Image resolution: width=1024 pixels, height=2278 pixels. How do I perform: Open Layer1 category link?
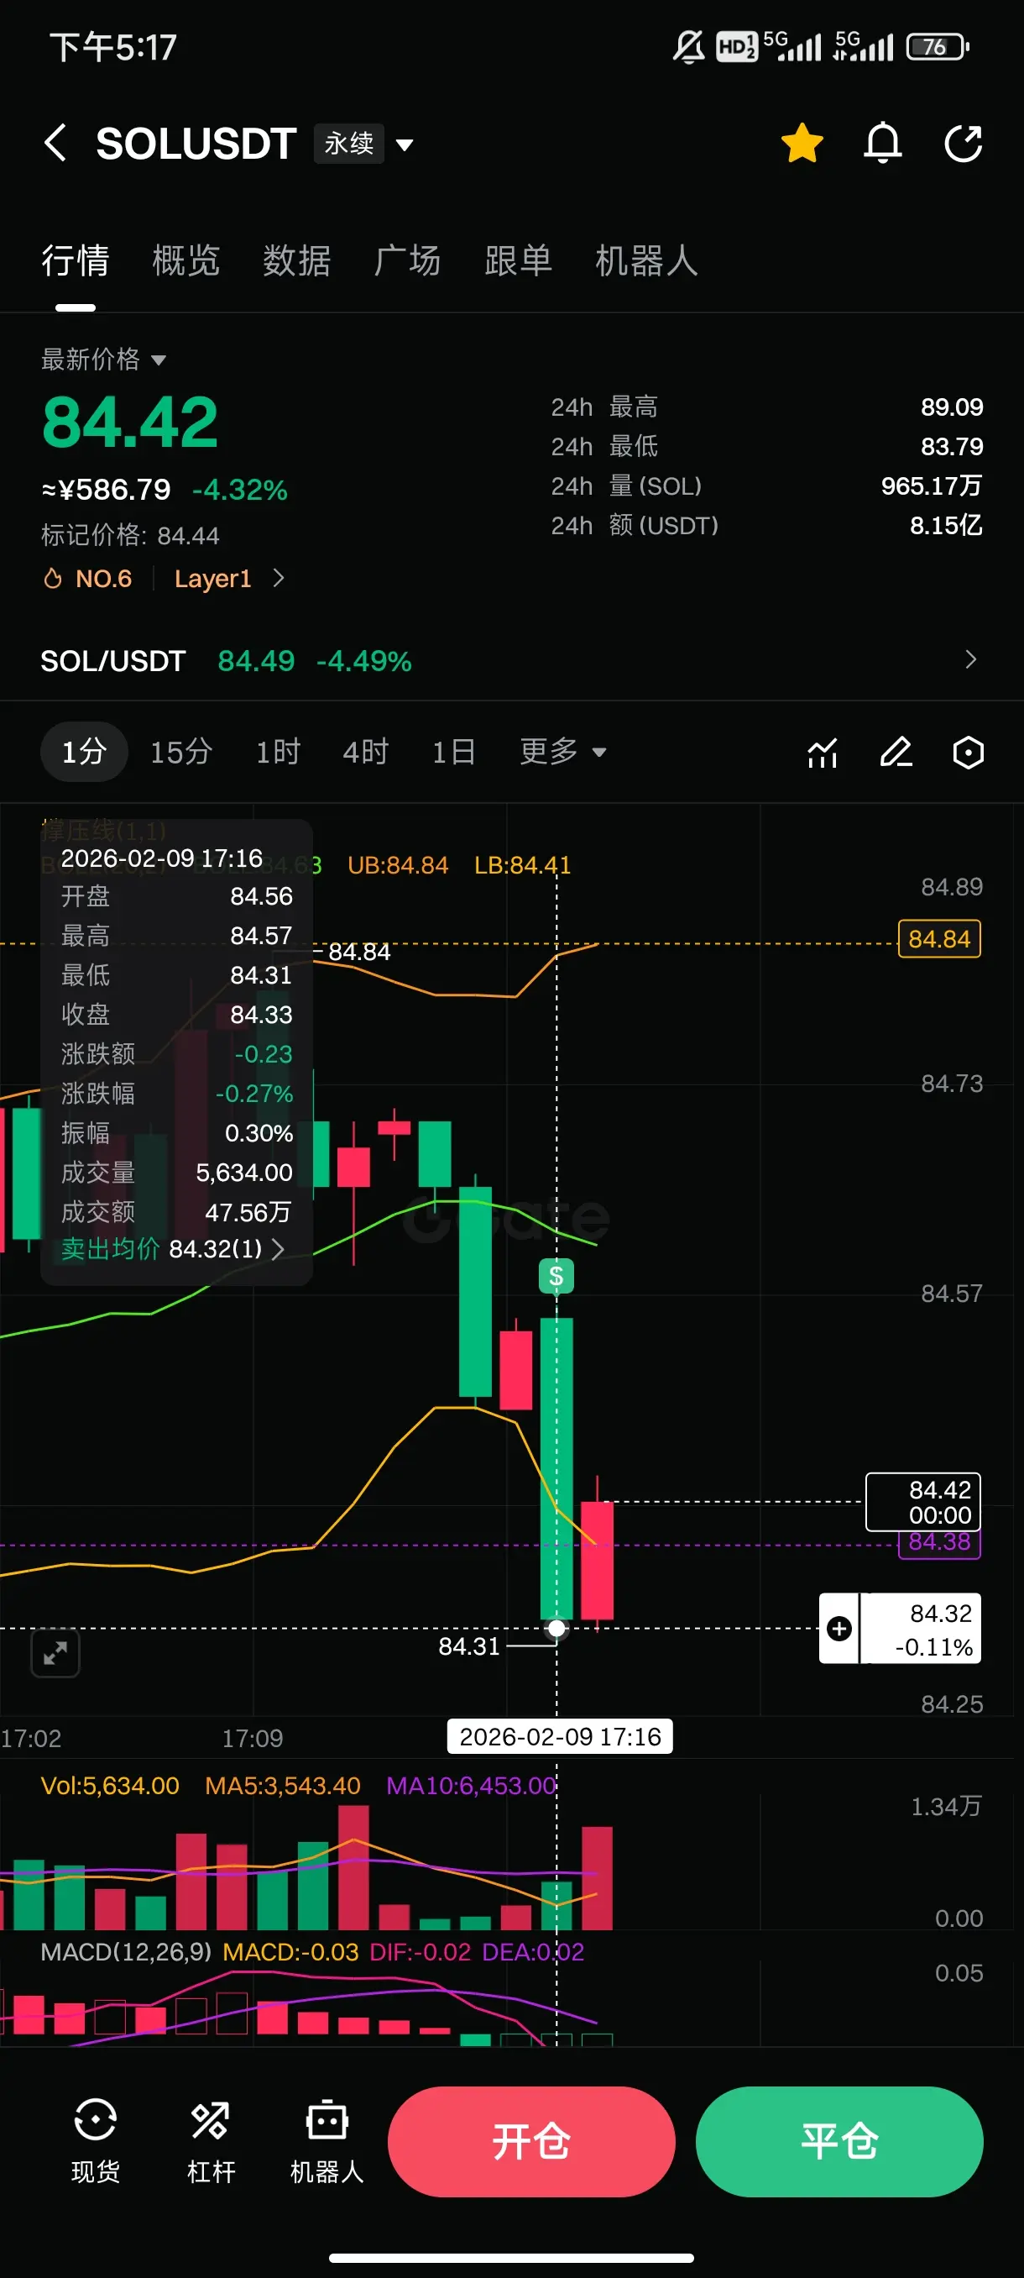[213, 579]
